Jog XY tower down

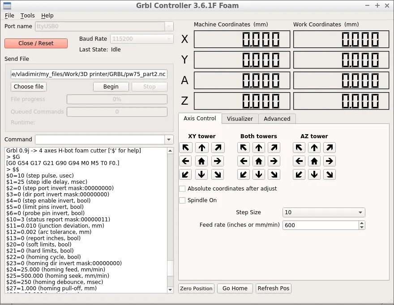[x=201, y=174]
